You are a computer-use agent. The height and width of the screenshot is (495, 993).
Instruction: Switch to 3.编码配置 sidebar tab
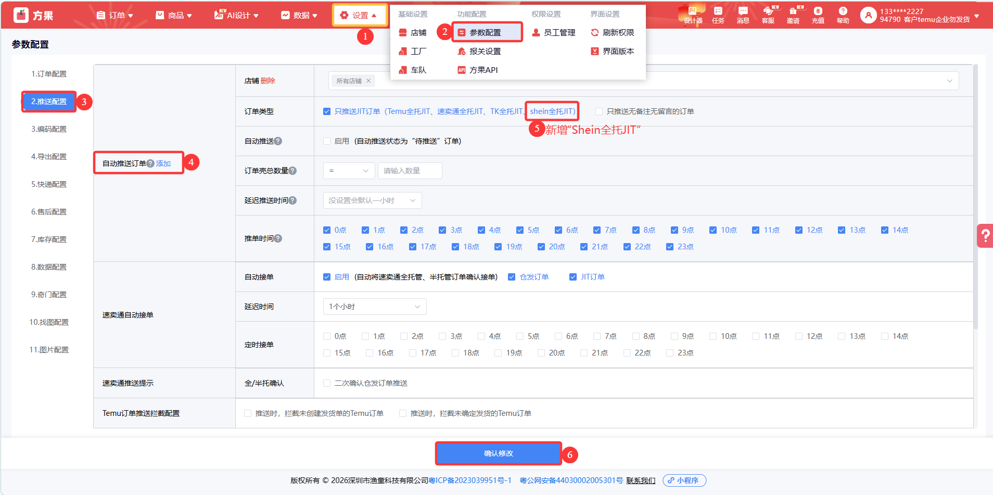pos(49,129)
